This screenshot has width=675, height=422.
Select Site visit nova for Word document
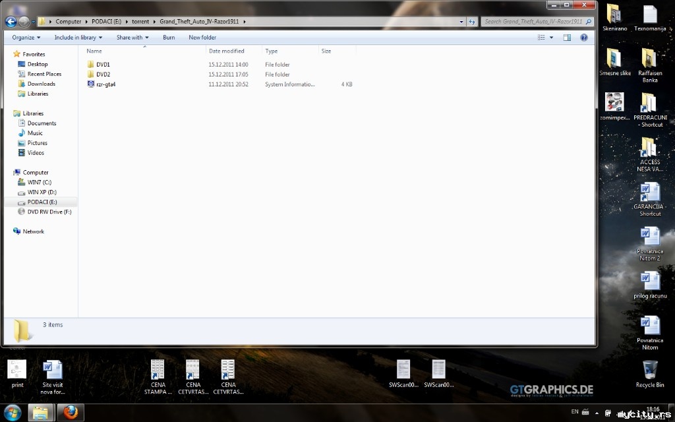coord(53,377)
